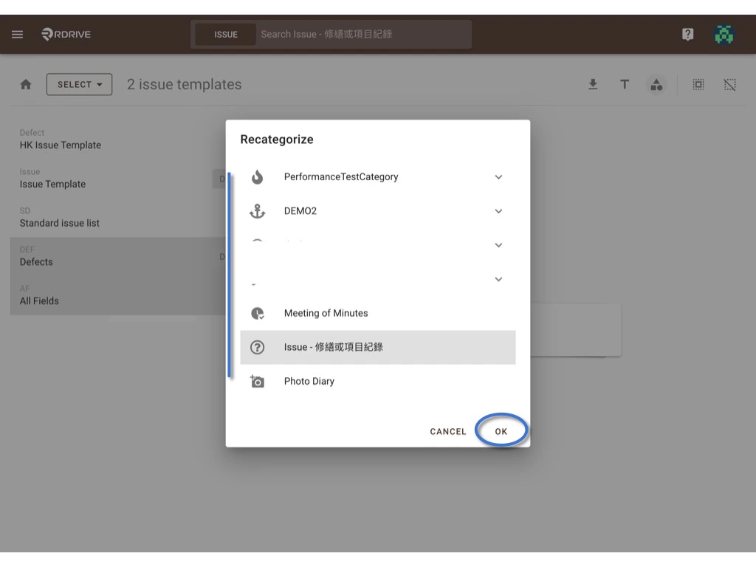Click the select all icon
Viewport: 756px width, 567px height.
pos(698,85)
